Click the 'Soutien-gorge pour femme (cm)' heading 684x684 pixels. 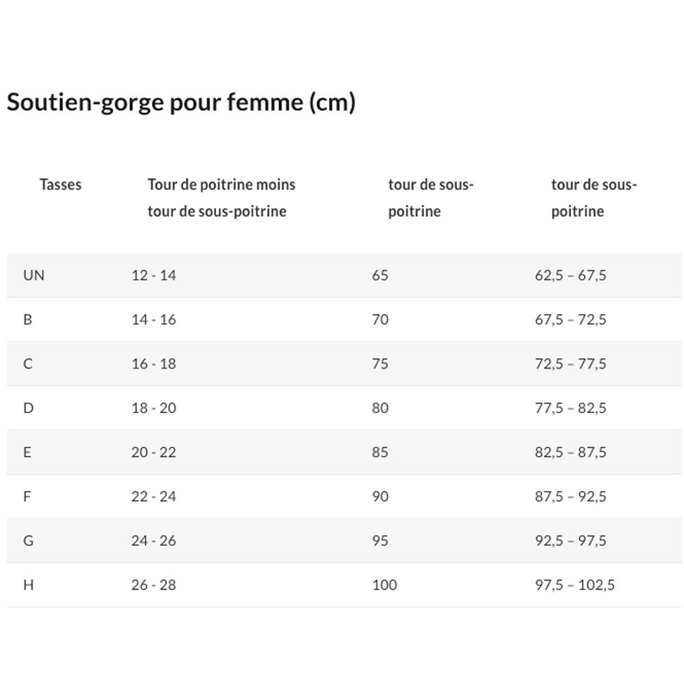181,103
